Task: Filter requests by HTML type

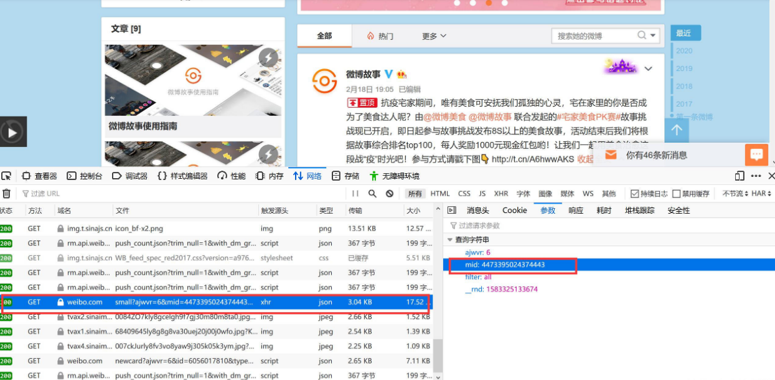Action: [x=440, y=194]
